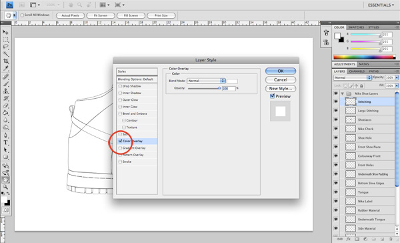Open the Layers panel blend mode dropdown
Image resolution: width=400 pixels, height=243 pixels.
coord(352,77)
